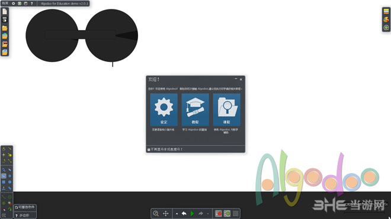Click the green icon in top menu bar
Screen dimensions: 391x219
[x=20, y=4]
